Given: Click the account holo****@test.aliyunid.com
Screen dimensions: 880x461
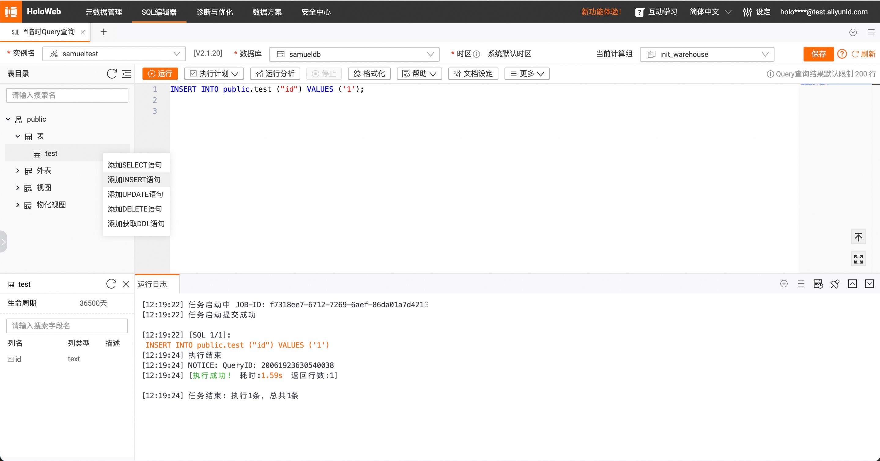Looking at the screenshot, I should pos(824,12).
